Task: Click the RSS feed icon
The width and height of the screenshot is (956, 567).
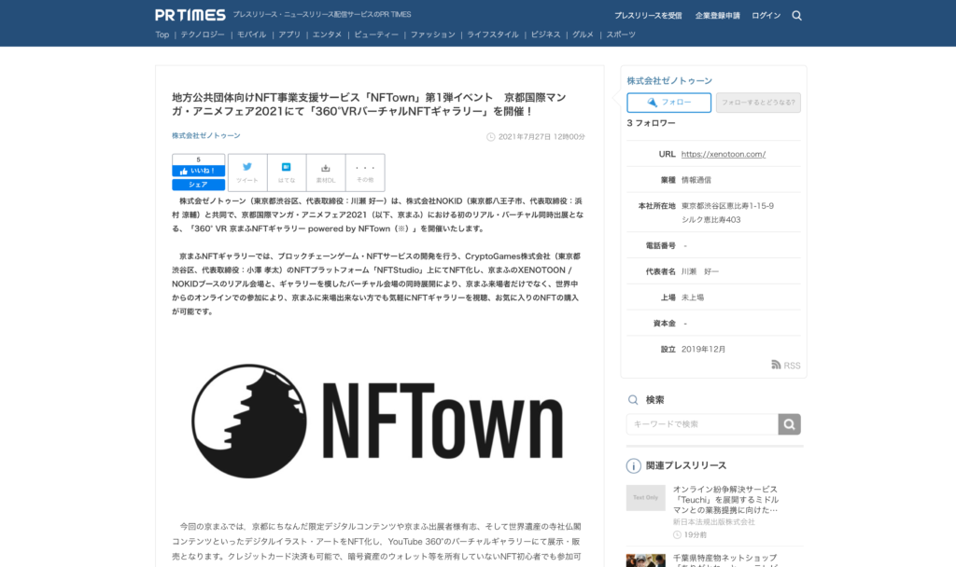Action: (776, 365)
